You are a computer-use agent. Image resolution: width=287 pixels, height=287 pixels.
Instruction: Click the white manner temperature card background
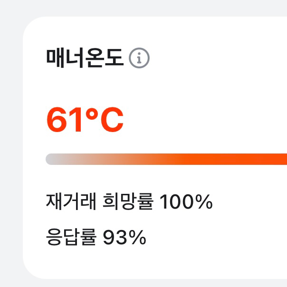tap(214, 95)
